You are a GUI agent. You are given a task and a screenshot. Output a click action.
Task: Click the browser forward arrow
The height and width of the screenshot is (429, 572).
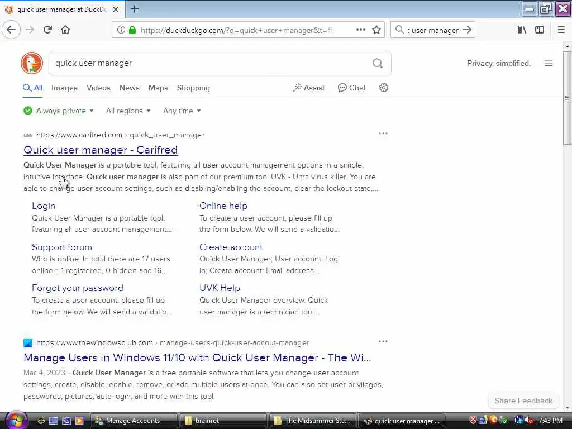[30, 30]
